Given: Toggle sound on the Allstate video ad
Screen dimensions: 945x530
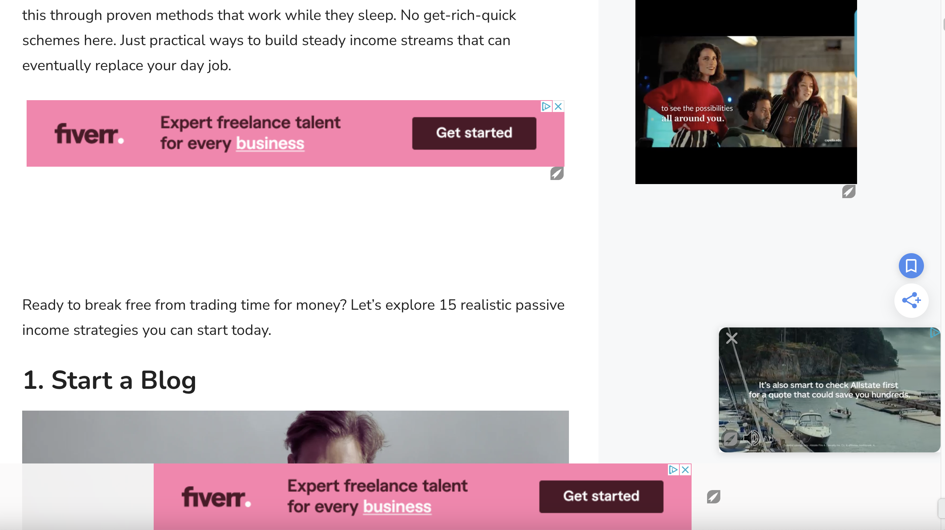Looking at the screenshot, I should (751, 438).
